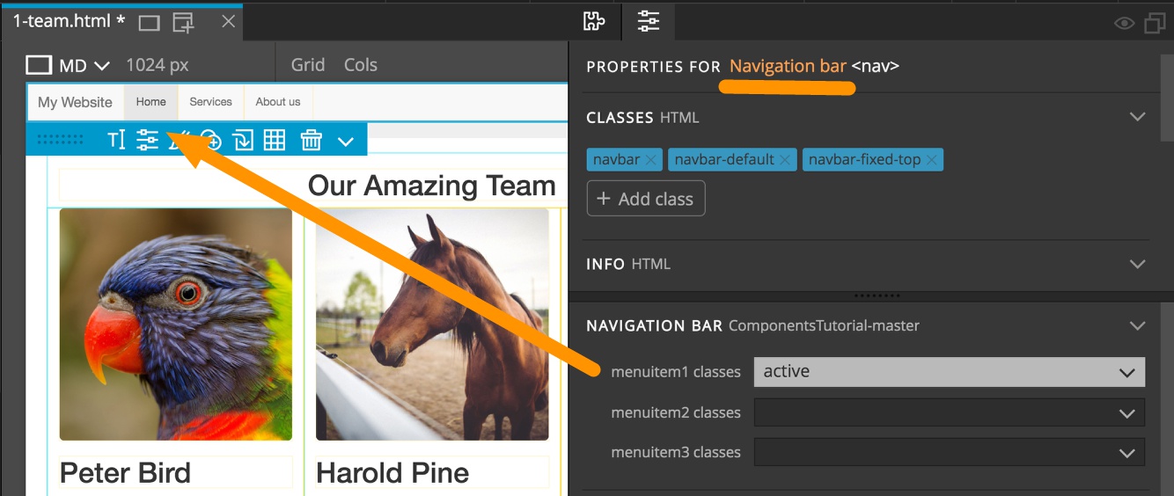The image size is (1174, 496).
Task: Toggle the eye visibility icon in panel header
Action: tap(1124, 24)
